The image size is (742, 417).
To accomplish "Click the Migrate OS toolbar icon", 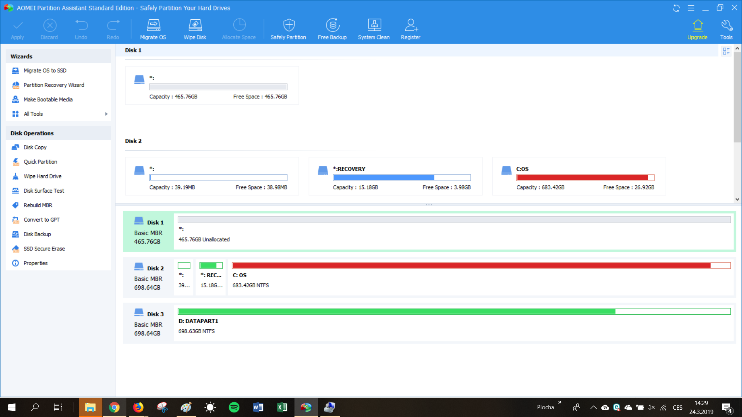I will [x=153, y=25].
